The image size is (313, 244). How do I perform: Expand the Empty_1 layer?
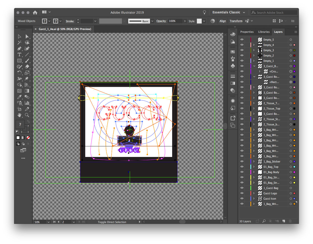[254, 61]
